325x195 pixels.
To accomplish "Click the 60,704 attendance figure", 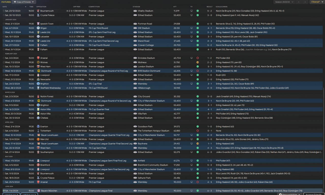I will [x=177, y=58].
